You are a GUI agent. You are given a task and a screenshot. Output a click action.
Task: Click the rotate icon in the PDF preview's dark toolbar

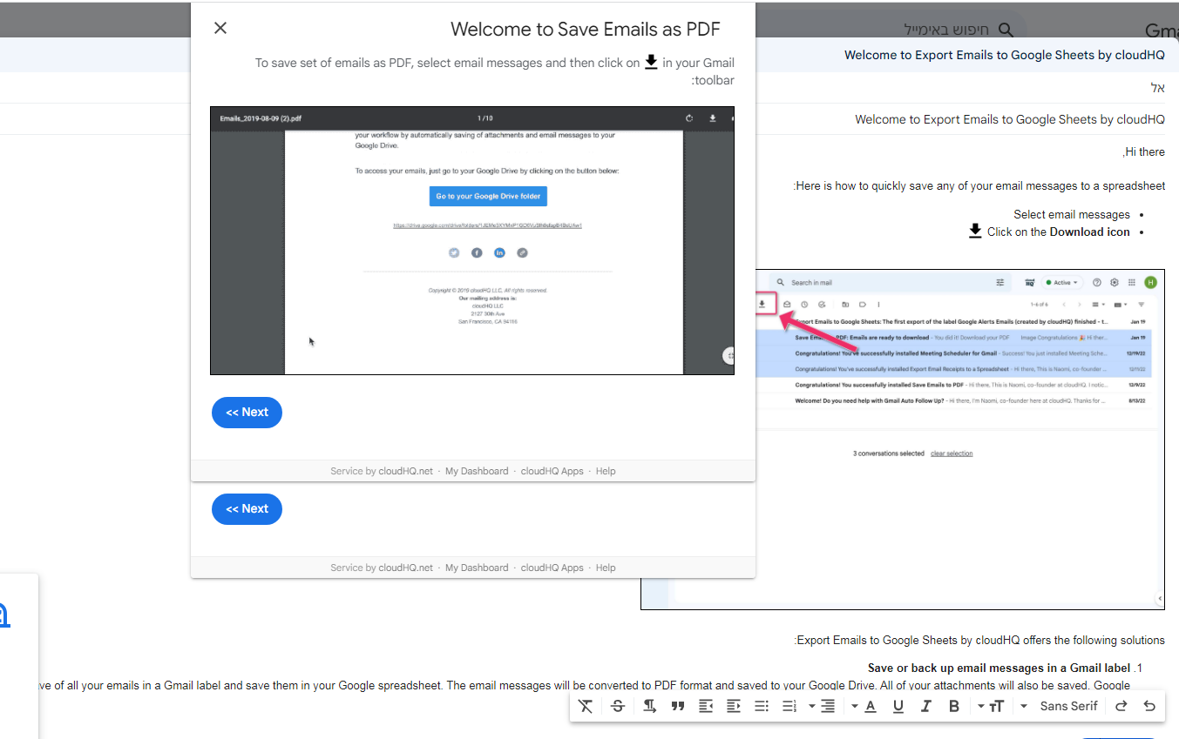tap(689, 118)
